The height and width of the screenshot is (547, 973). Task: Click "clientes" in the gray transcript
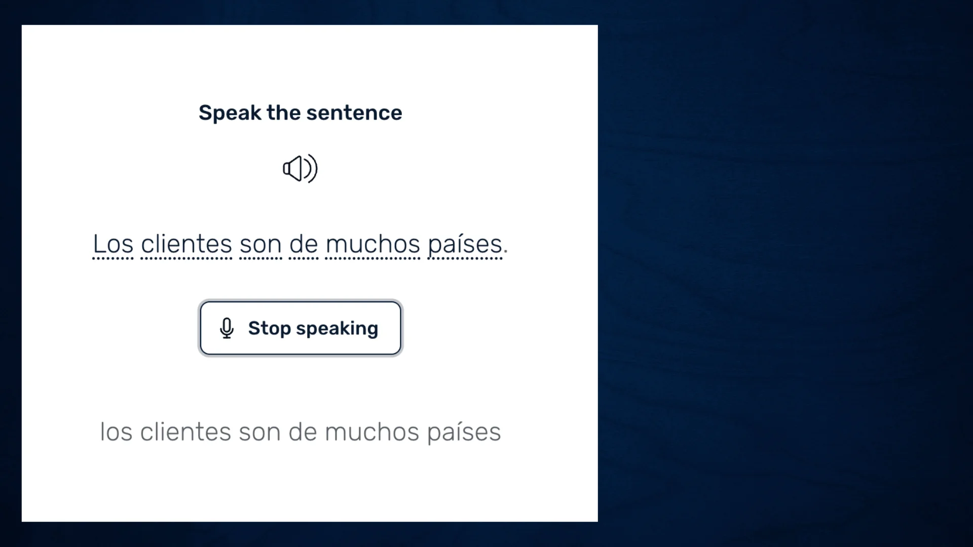tap(185, 432)
